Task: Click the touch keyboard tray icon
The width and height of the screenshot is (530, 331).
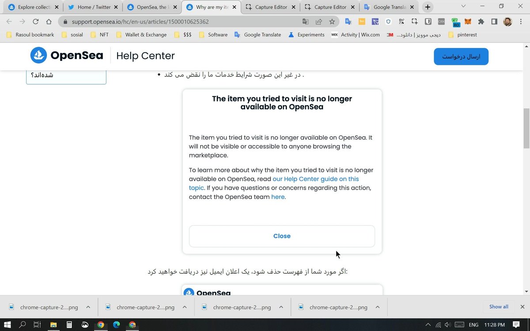Action: click(x=459, y=325)
